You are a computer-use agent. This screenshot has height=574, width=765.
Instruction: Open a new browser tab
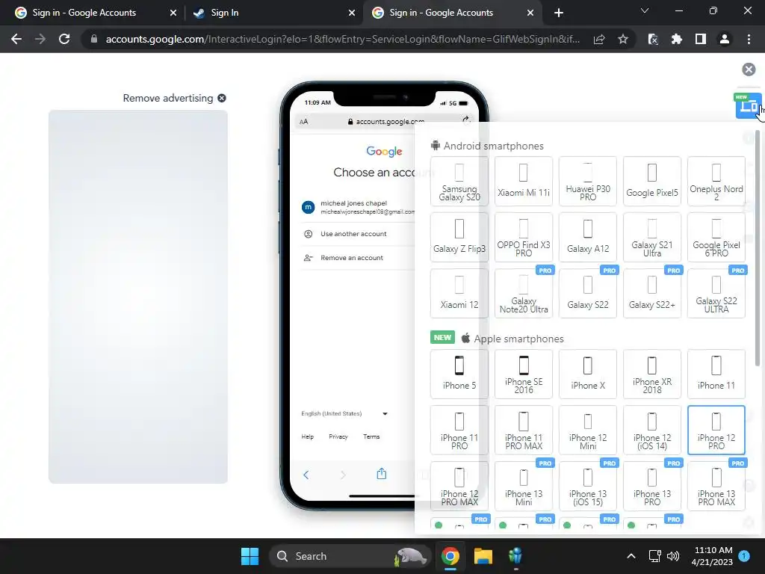click(559, 13)
